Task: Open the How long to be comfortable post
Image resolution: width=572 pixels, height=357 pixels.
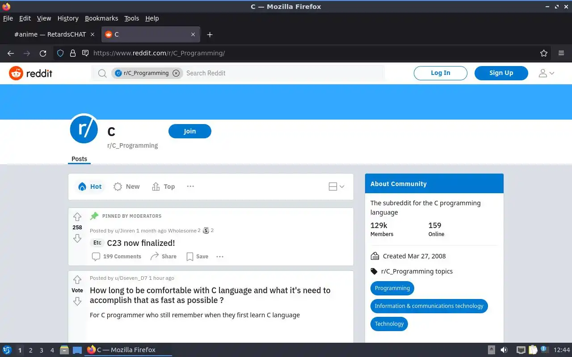Action: click(x=210, y=295)
